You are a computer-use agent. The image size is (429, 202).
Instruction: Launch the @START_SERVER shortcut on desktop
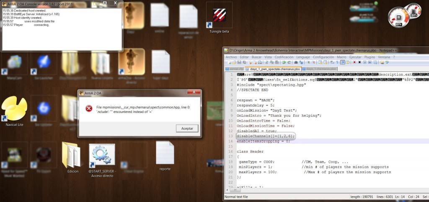(x=102, y=161)
